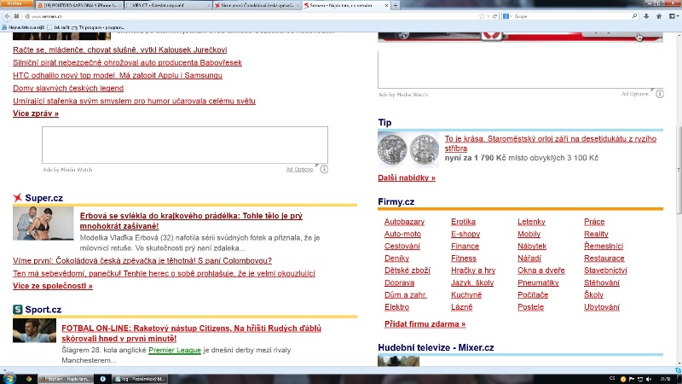This screenshot has height=384, width=682.
Task: Open the Poznámkový blok taskbar button
Action: tap(140, 379)
